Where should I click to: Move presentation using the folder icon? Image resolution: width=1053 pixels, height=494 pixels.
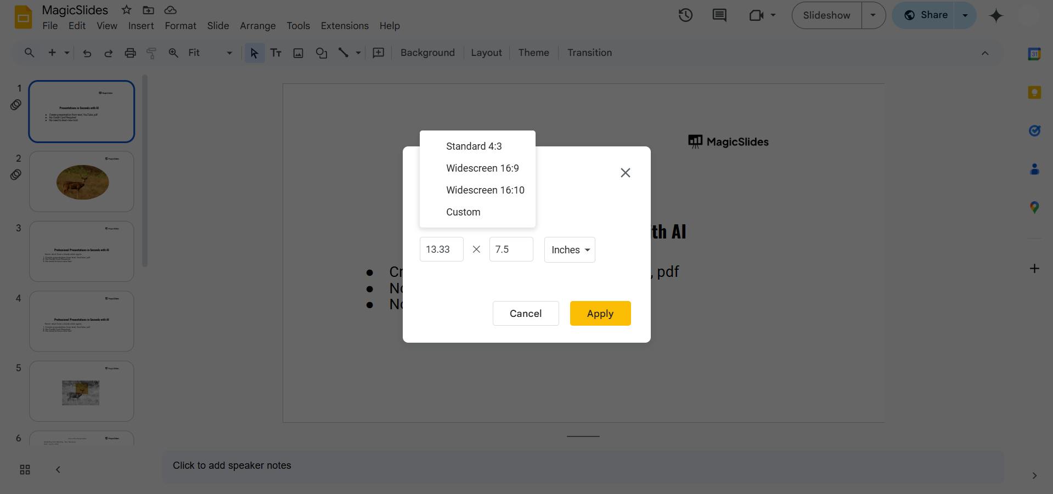coord(148,10)
